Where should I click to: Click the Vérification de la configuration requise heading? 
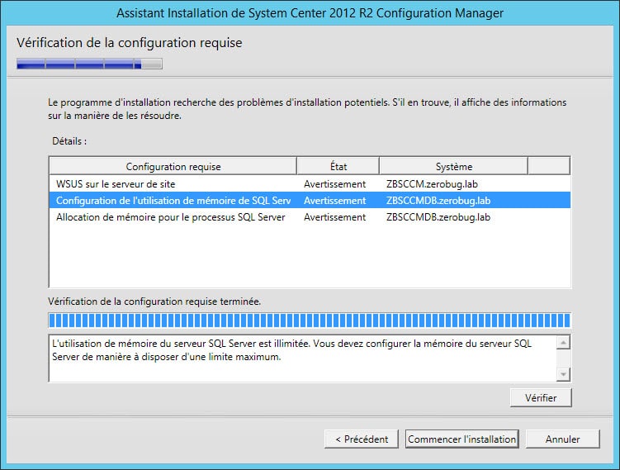coord(130,43)
